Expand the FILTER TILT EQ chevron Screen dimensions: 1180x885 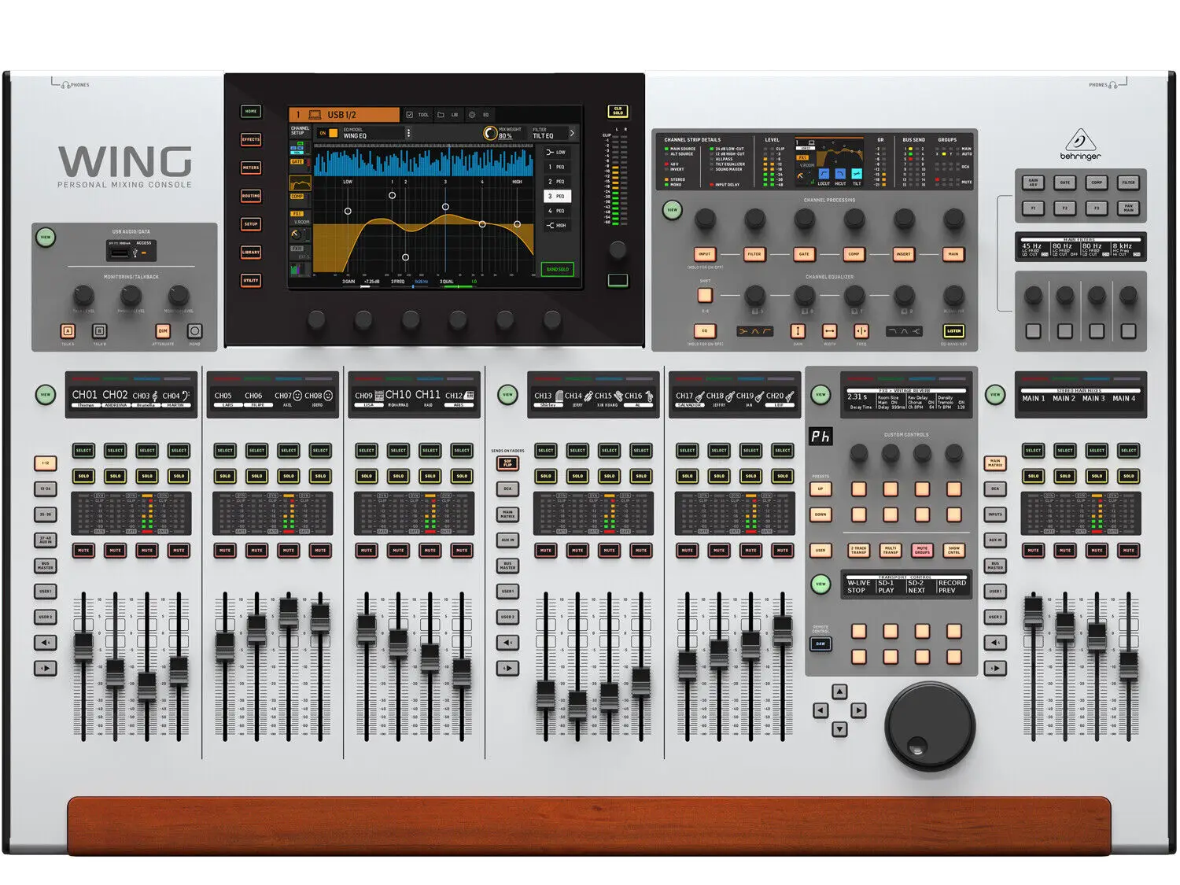(x=572, y=133)
